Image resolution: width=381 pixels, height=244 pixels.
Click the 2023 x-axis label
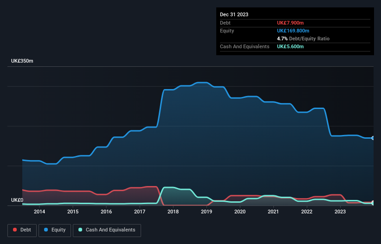tap(340, 212)
